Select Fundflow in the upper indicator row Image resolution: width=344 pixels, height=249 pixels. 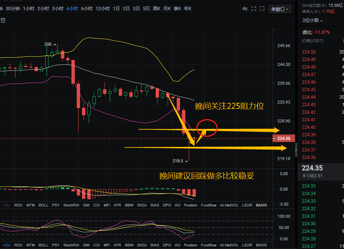click(209, 205)
